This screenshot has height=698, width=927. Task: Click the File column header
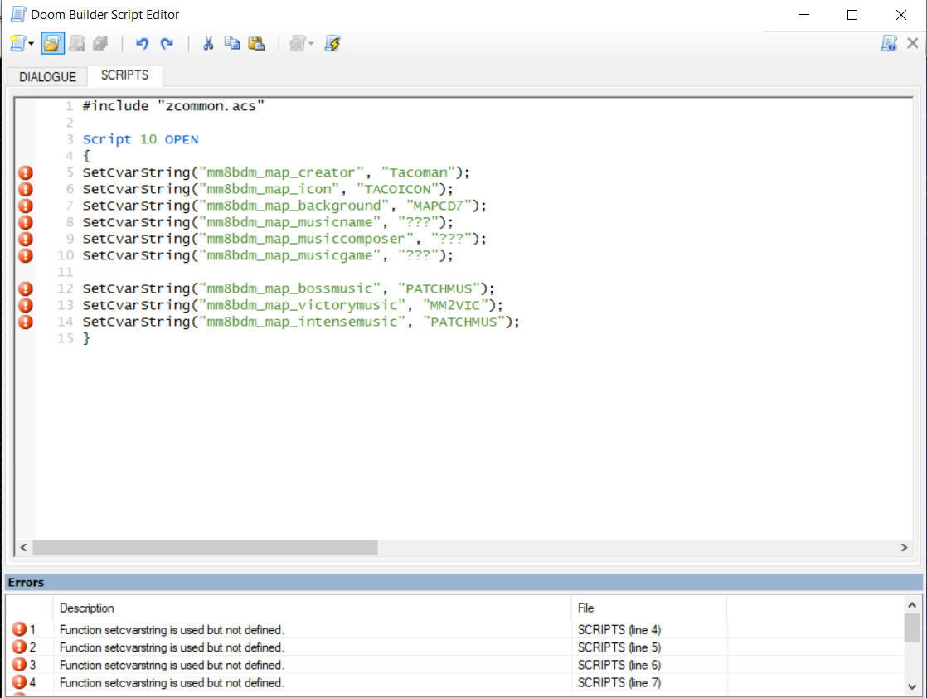click(585, 608)
